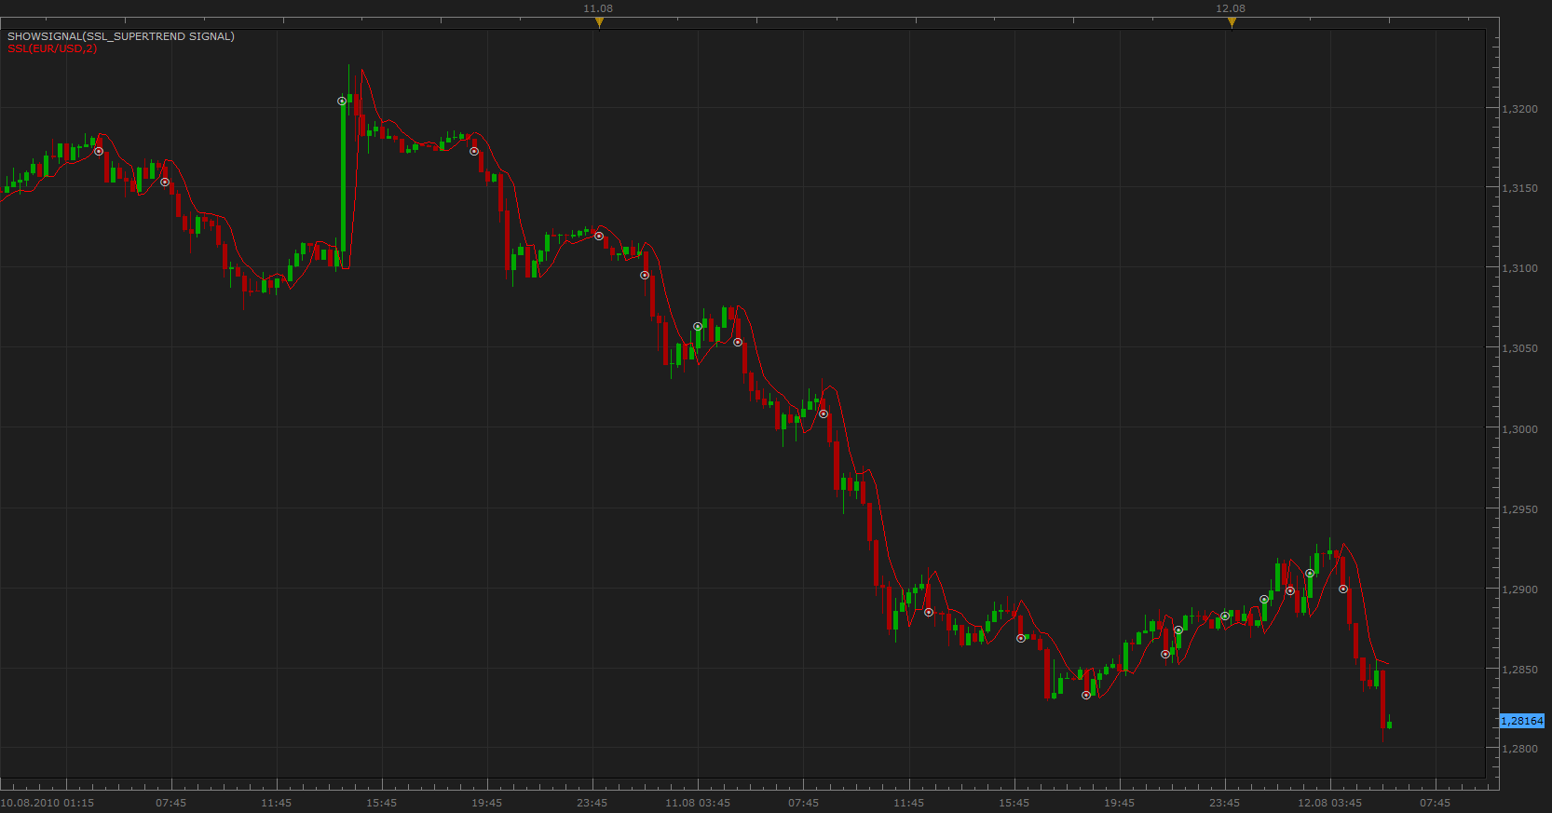Click the 10.08.2010 01:15 time axis label
This screenshot has height=813, width=1552.
click(x=48, y=803)
